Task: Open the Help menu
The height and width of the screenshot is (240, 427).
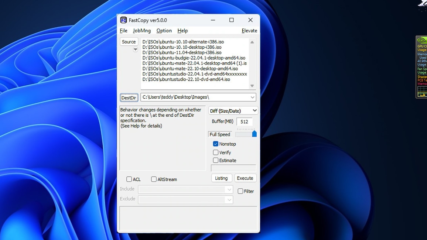Action: pos(182,31)
